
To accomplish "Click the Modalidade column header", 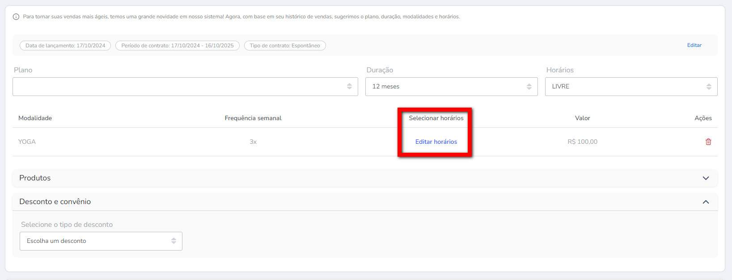I will coord(35,118).
